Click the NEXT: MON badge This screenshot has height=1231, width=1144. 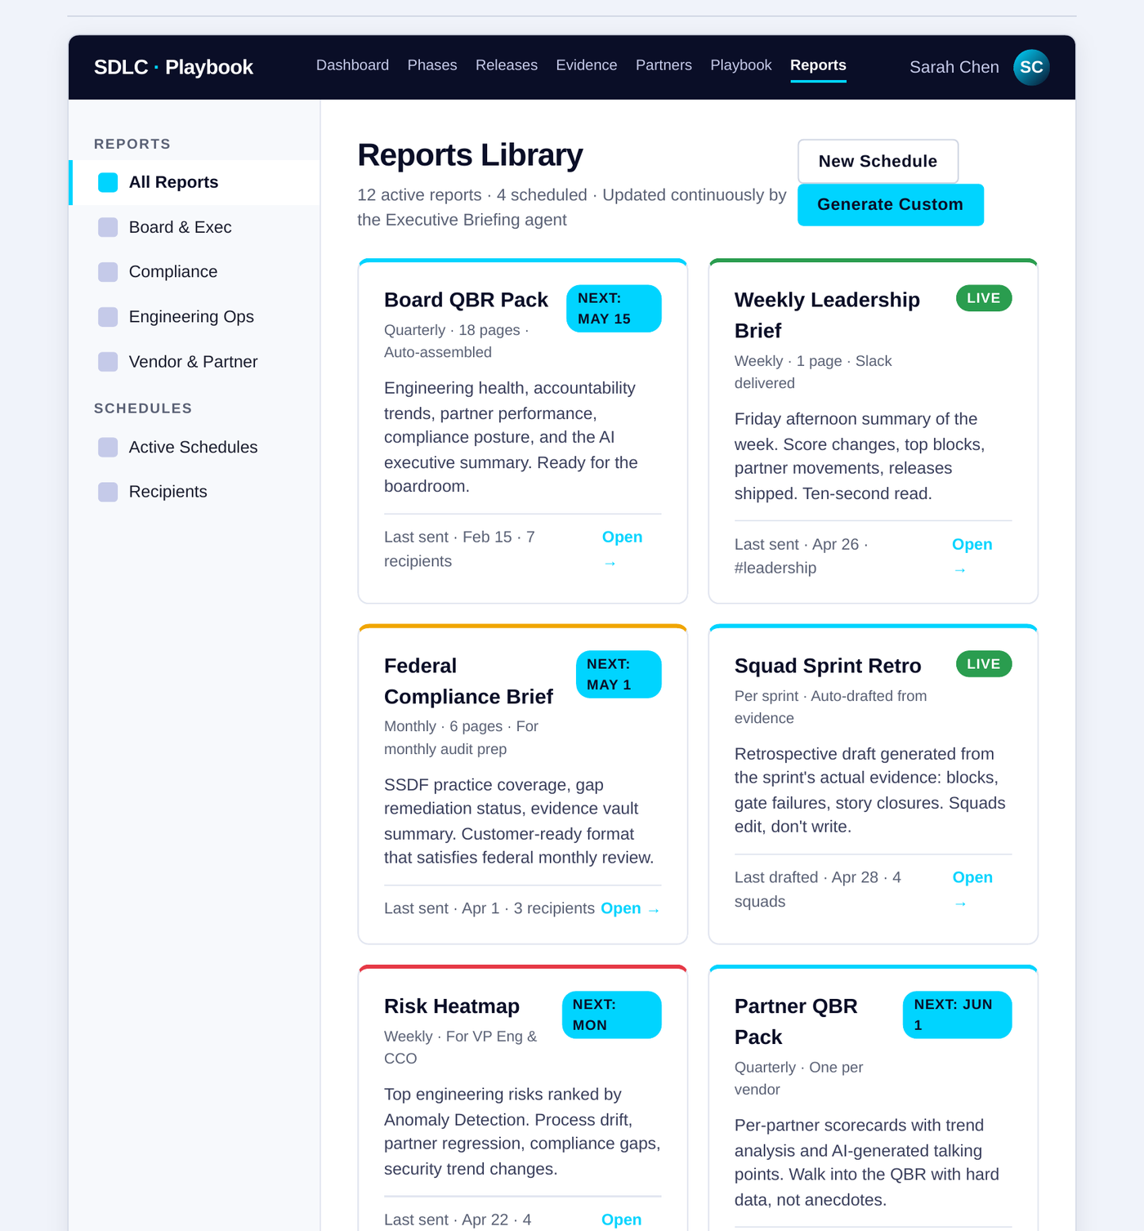pos(612,1015)
